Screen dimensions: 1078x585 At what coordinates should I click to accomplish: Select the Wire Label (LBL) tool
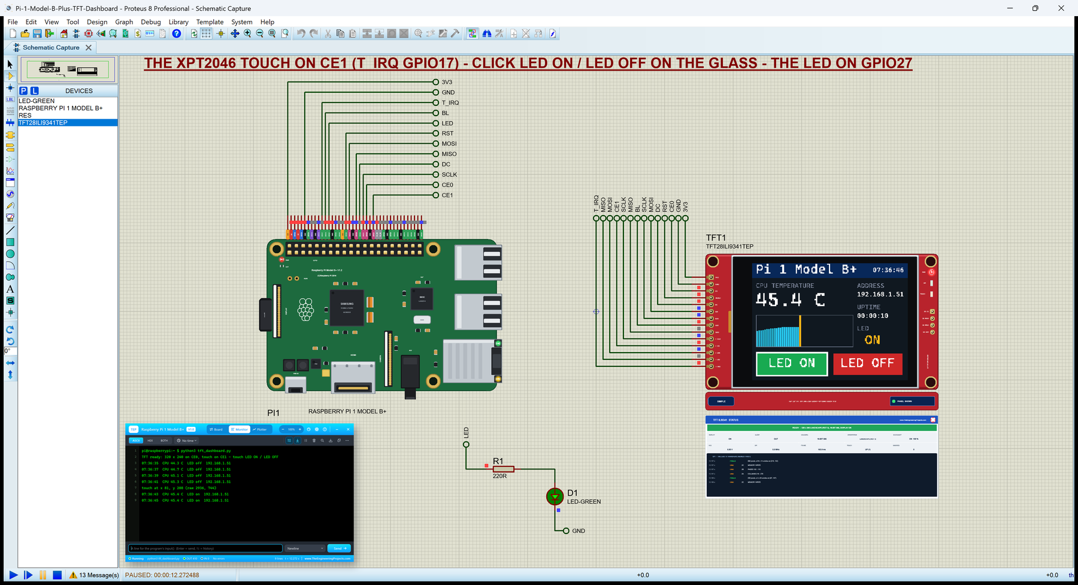pyautogui.click(x=10, y=99)
